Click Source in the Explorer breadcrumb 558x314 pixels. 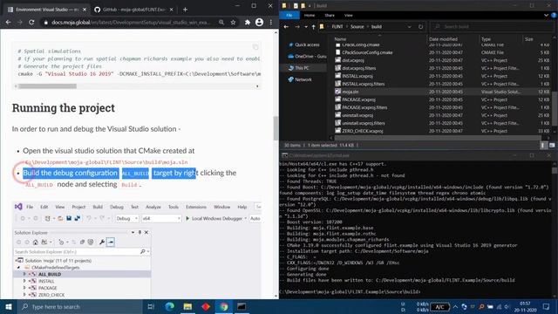coord(357,27)
